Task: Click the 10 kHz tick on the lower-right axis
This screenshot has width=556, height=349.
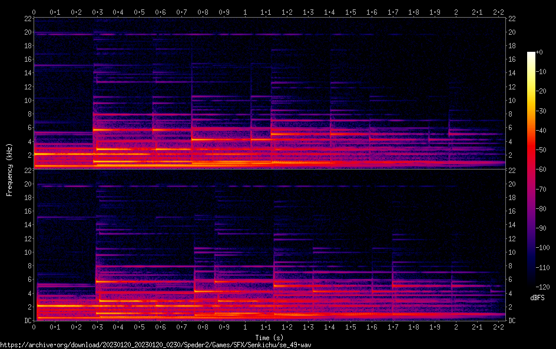Action: tap(512, 252)
